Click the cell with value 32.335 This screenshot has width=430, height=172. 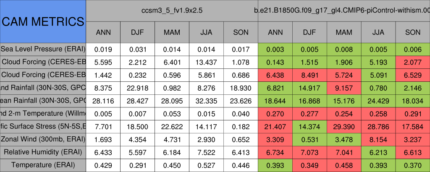(x=206, y=101)
